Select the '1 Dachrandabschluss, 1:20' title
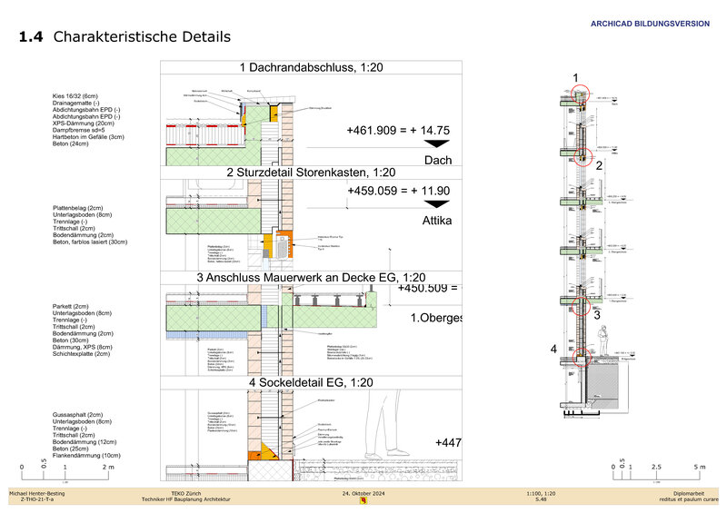The image size is (727, 513). click(311, 67)
